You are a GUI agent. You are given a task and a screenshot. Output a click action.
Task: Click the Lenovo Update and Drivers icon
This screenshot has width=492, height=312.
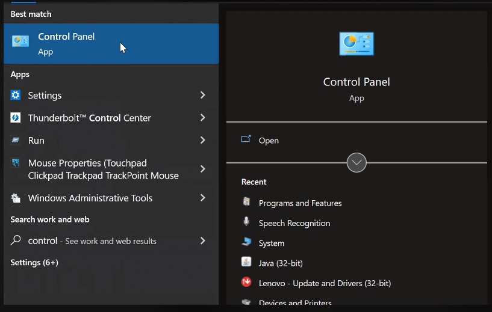246,282
